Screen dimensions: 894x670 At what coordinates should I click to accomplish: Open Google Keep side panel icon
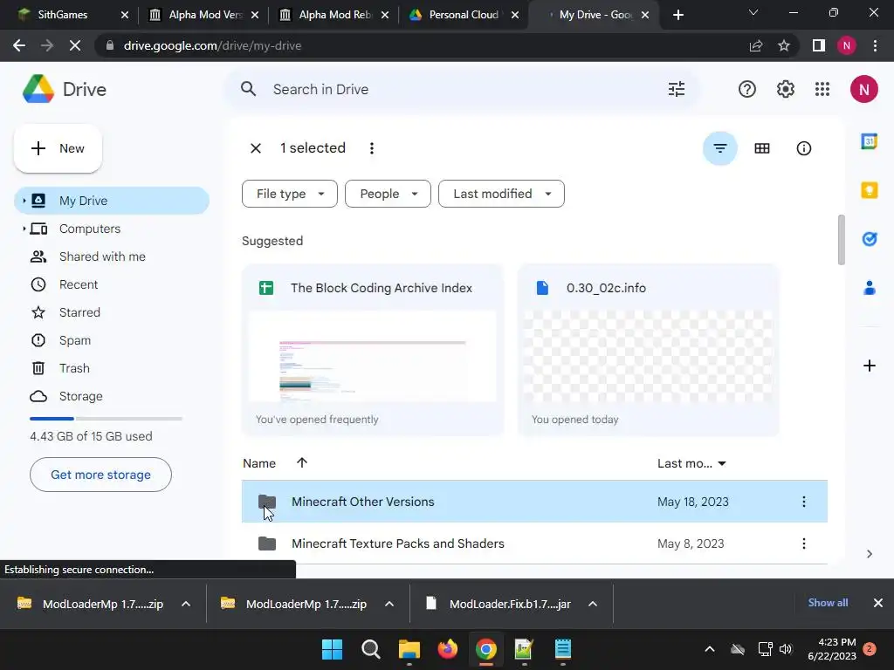coord(869,189)
